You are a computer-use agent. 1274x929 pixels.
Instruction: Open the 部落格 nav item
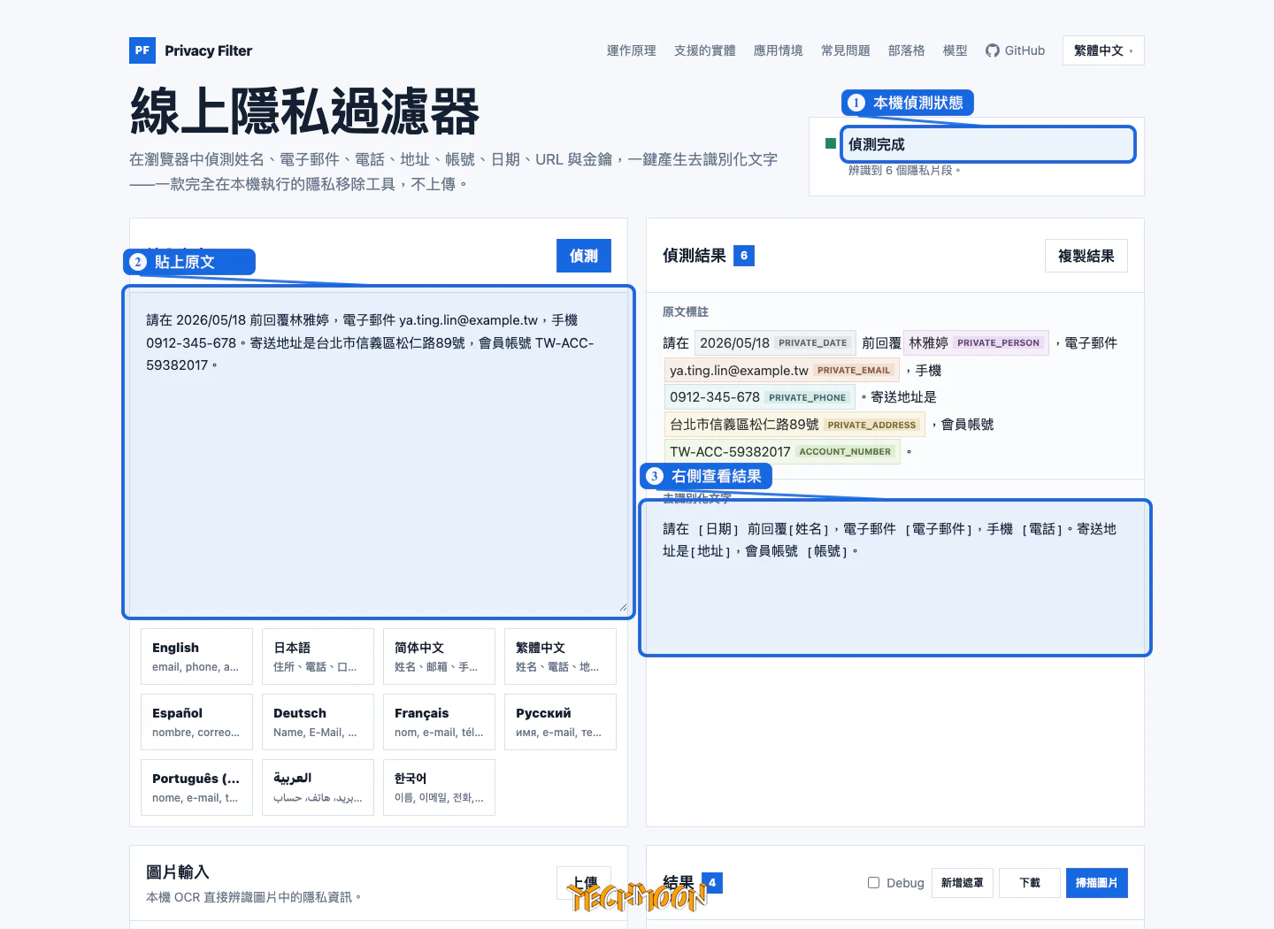(x=907, y=50)
